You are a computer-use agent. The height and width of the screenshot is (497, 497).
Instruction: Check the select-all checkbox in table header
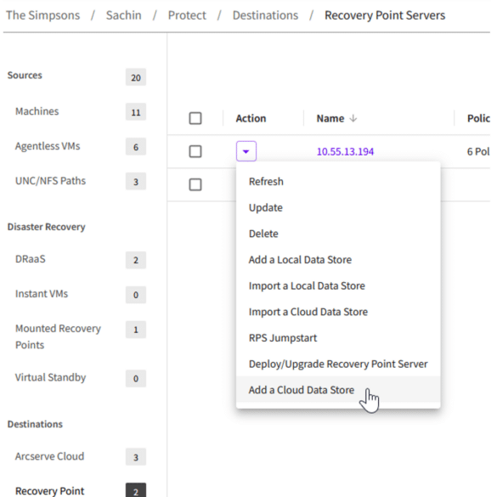[195, 118]
